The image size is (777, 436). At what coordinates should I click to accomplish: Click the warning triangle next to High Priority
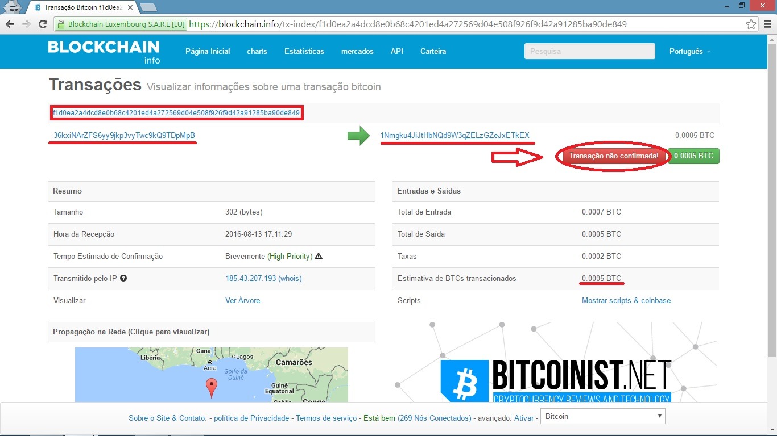(x=319, y=256)
